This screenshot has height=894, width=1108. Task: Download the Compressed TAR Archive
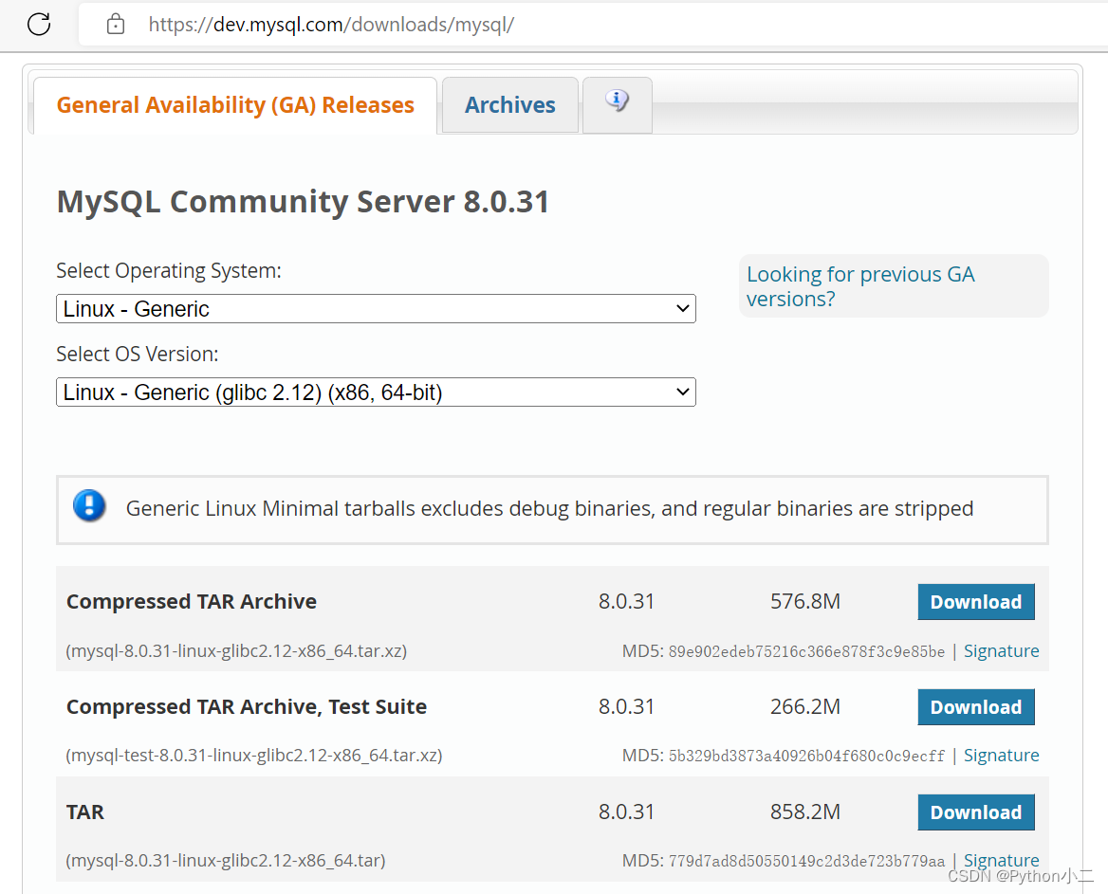[975, 602]
